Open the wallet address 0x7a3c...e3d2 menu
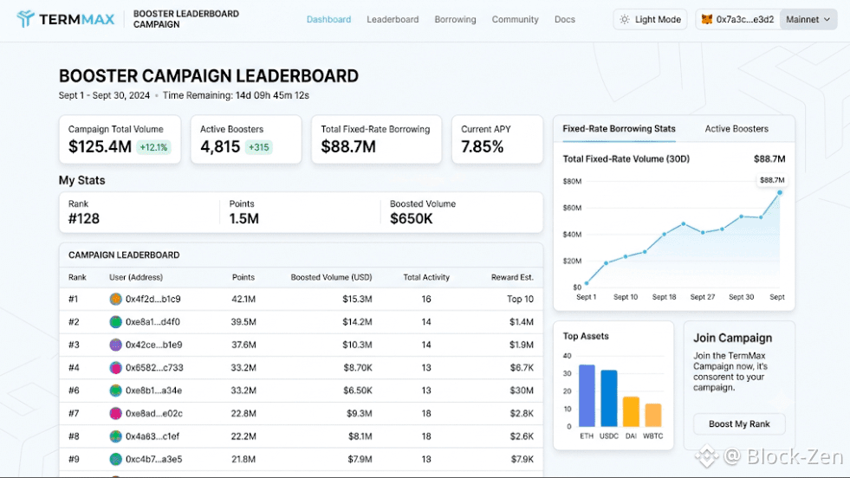 coord(738,20)
